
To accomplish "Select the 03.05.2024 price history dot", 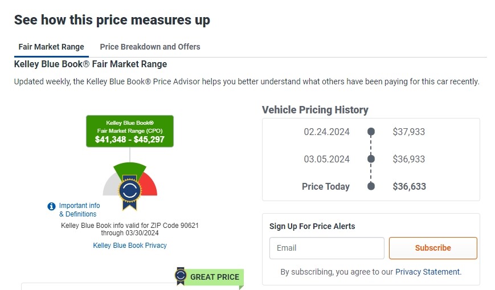I will (x=371, y=158).
